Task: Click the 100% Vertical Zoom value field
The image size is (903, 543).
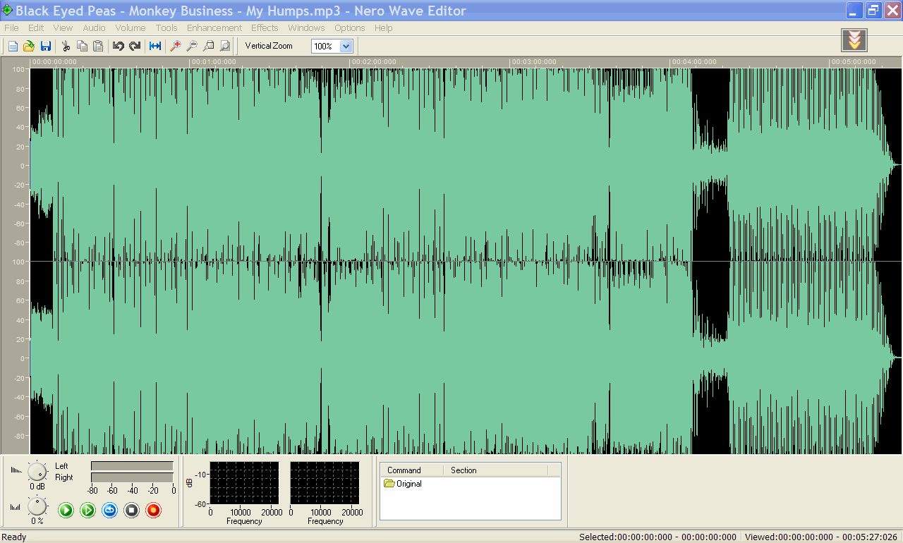Action: click(326, 46)
